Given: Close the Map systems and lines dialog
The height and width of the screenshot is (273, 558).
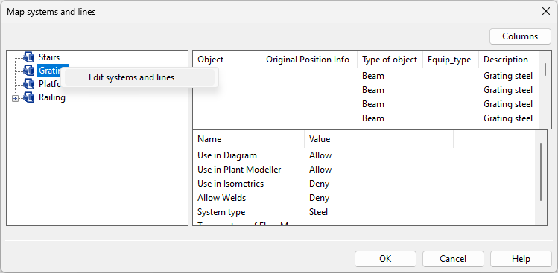Looking at the screenshot, I should point(546,11).
